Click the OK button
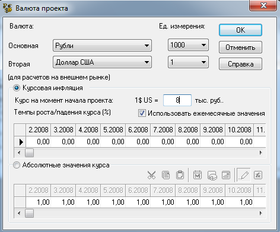This screenshot has width=280, height=232. pyautogui.click(x=240, y=30)
